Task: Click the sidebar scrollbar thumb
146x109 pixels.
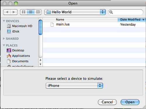Action: coord(40,27)
